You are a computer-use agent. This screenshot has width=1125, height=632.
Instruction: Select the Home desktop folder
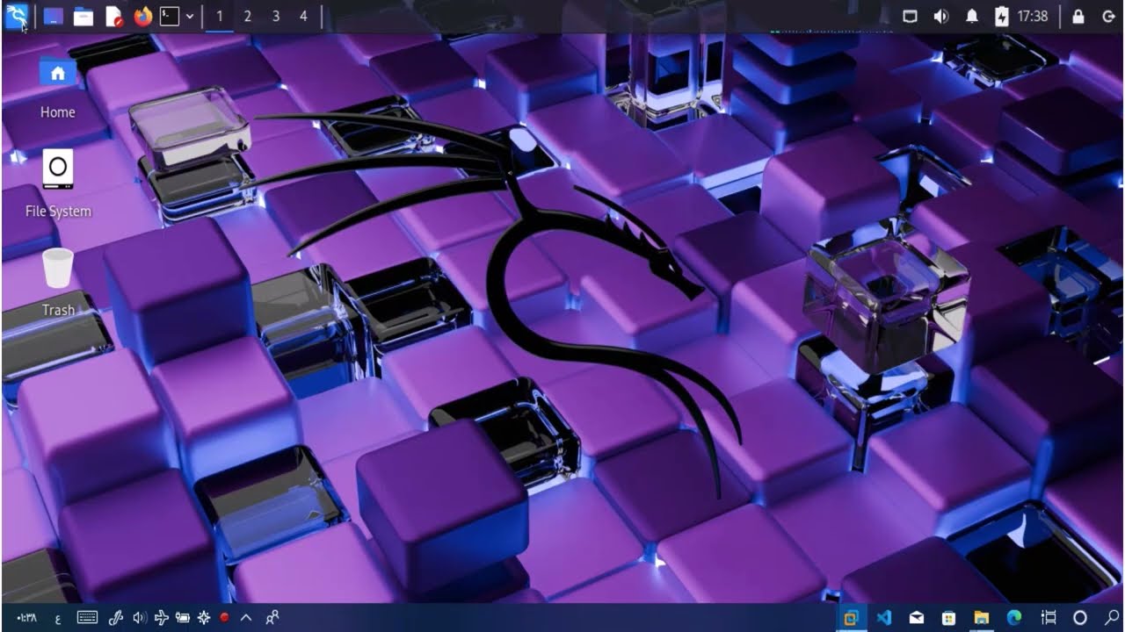58,86
